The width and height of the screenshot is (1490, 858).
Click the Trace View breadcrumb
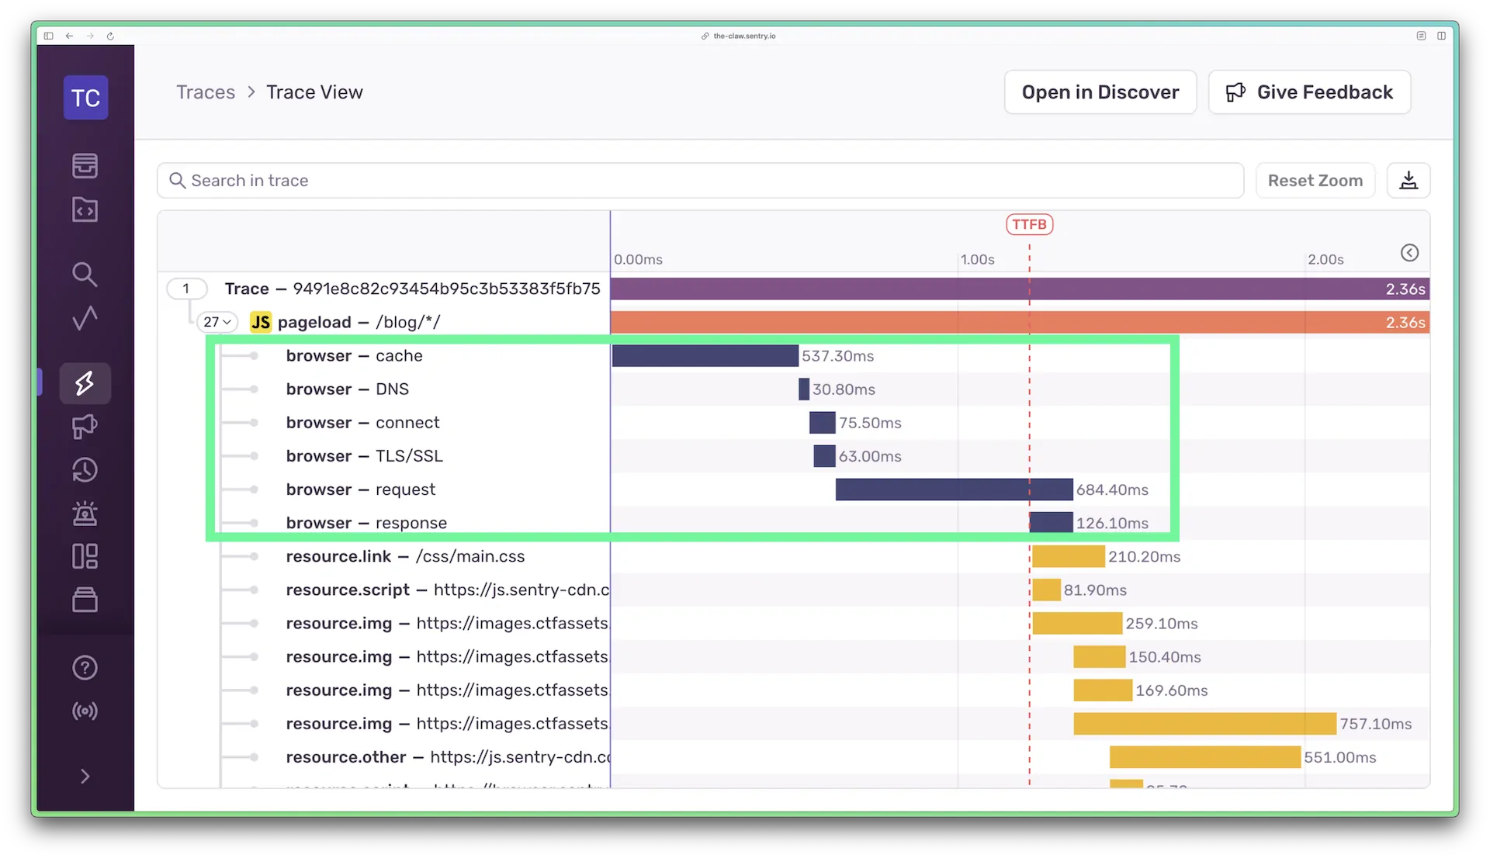tap(314, 92)
